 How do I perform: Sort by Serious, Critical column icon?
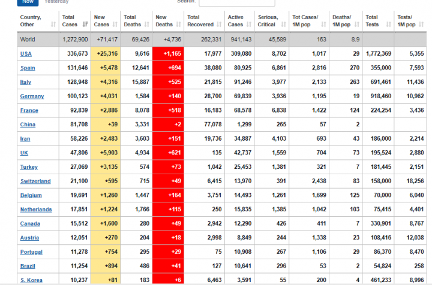[x=283, y=25]
